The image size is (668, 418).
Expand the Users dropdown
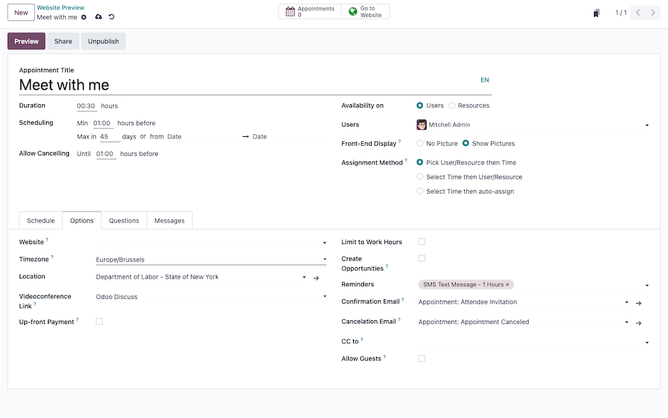click(647, 125)
